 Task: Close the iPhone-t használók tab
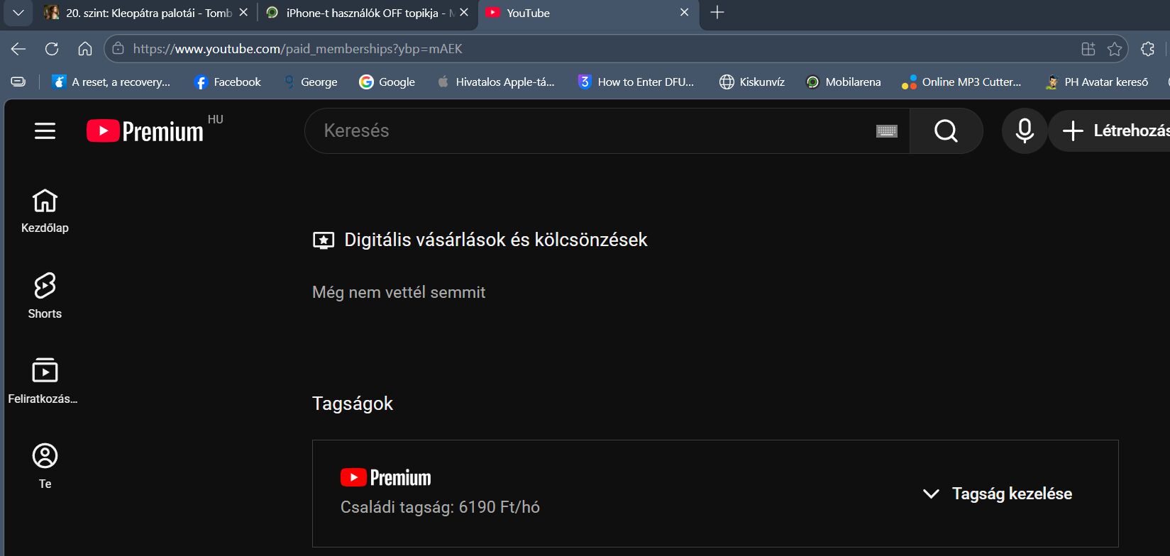[x=464, y=13]
